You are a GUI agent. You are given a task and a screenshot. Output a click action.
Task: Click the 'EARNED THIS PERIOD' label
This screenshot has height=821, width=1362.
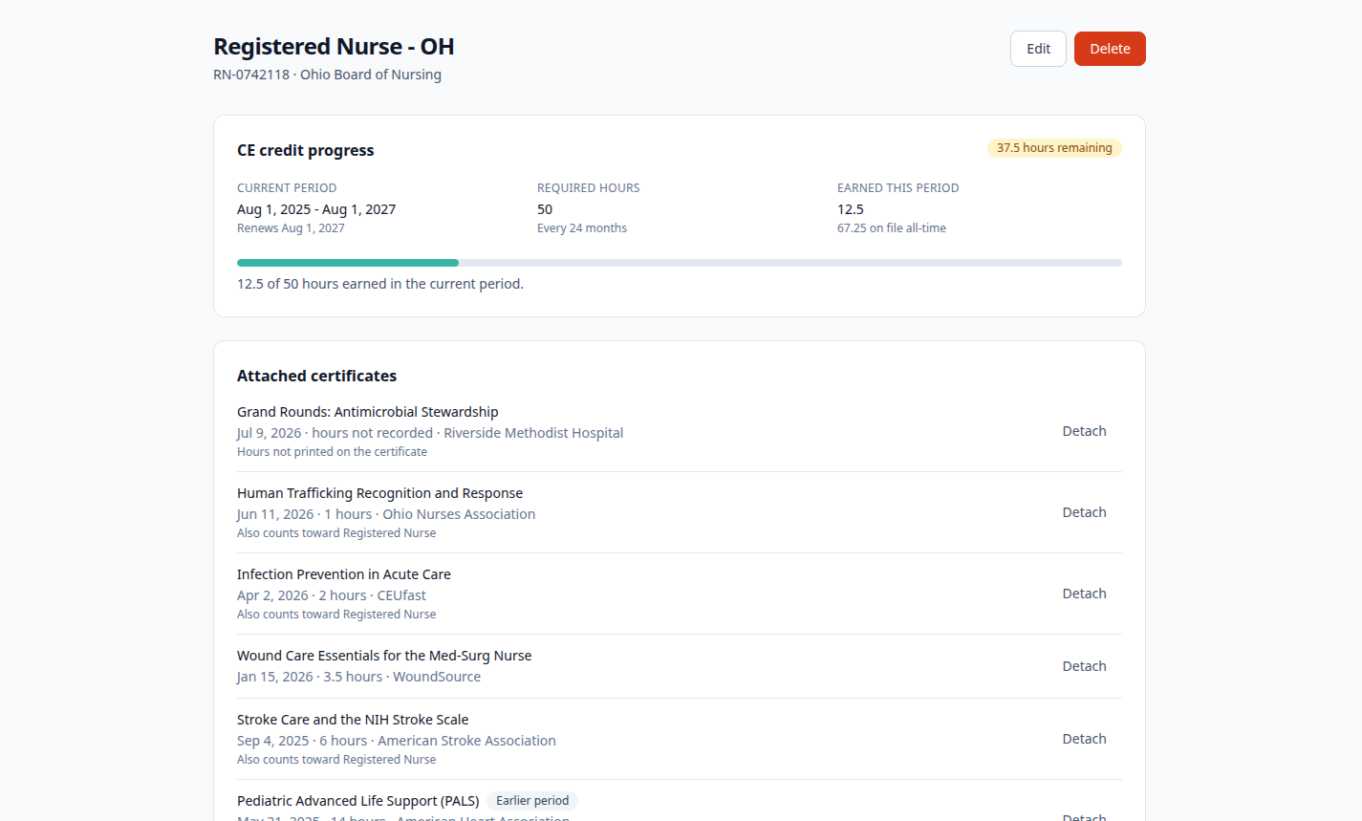coord(898,188)
